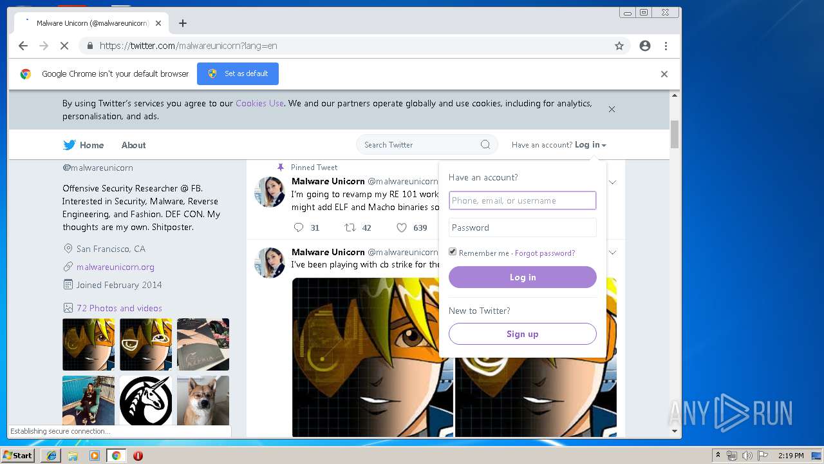Click the Twitter bird Home icon

[x=69, y=145]
